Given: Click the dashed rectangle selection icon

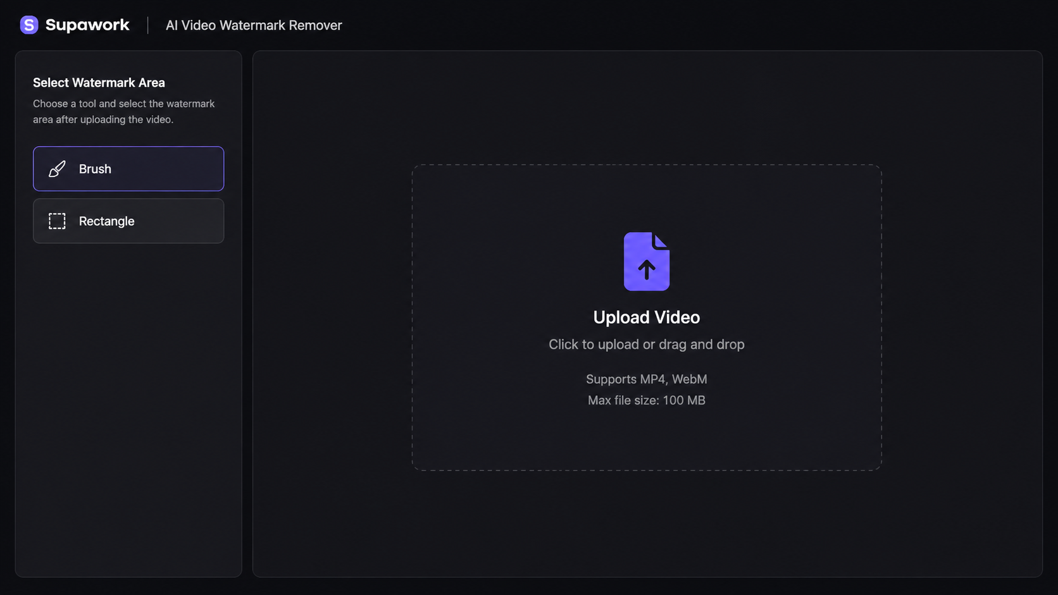Looking at the screenshot, I should (x=57, y=221).
